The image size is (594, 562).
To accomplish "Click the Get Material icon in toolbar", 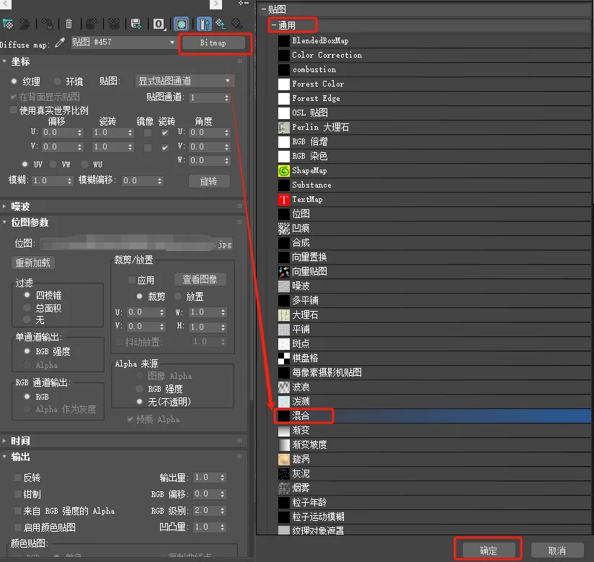I will 8,25.
